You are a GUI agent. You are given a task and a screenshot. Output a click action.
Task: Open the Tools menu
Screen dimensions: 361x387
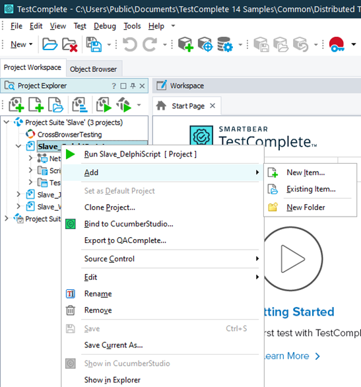(132, 26)
